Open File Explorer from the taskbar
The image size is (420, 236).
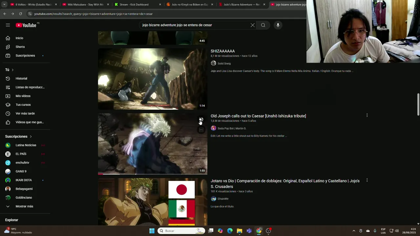pyautogui.click(x=240, y=231)
